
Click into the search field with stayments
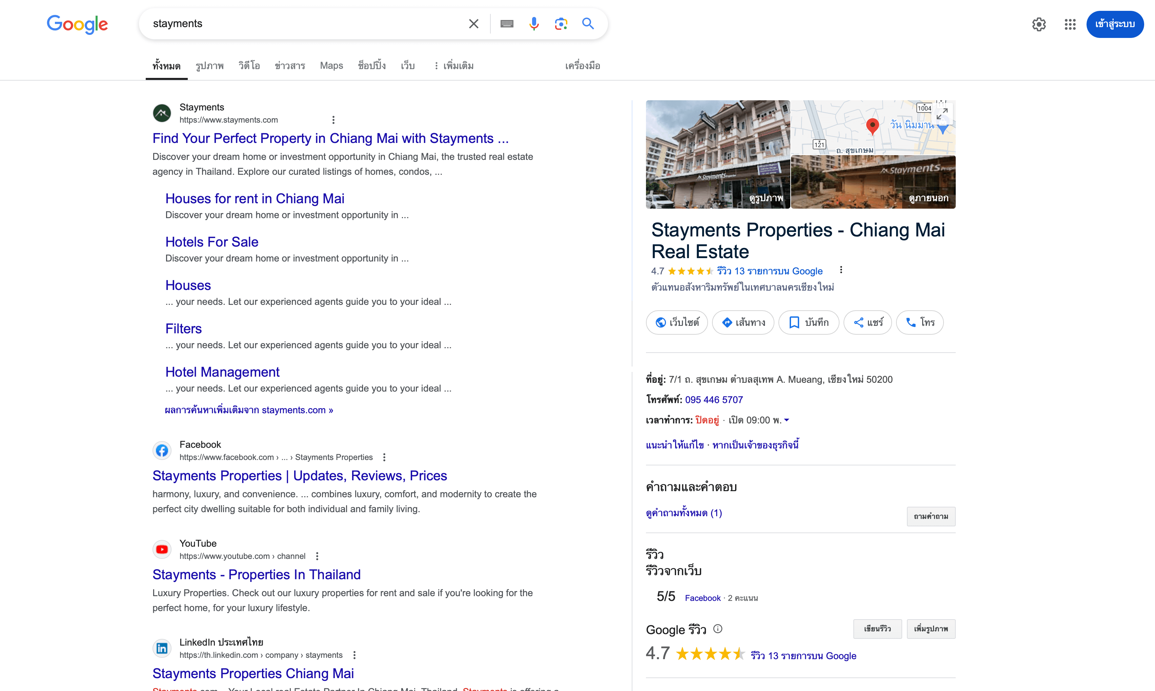pos(303,24)
